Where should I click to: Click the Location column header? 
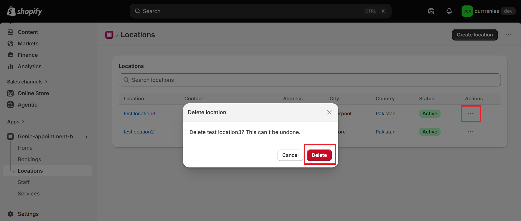click(x=134, y=99)
